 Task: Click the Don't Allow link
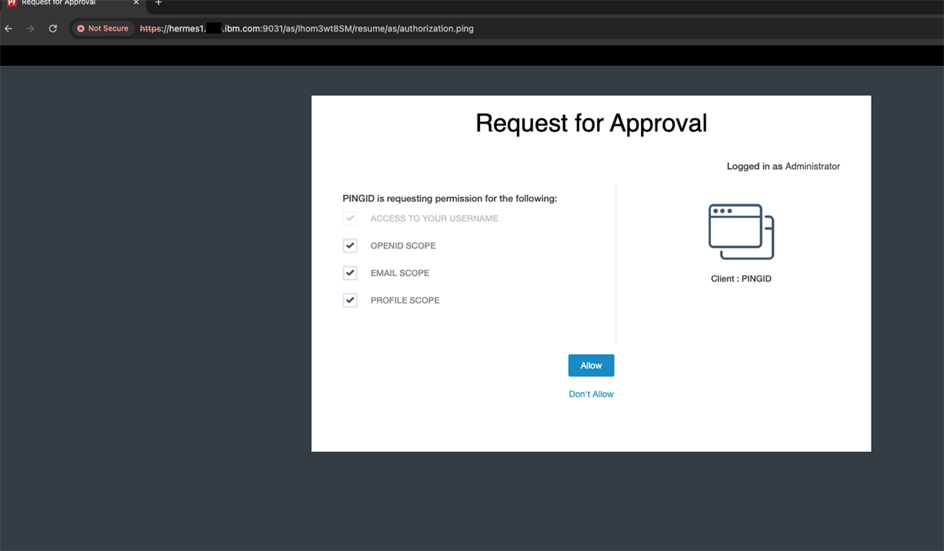[591, 394]
